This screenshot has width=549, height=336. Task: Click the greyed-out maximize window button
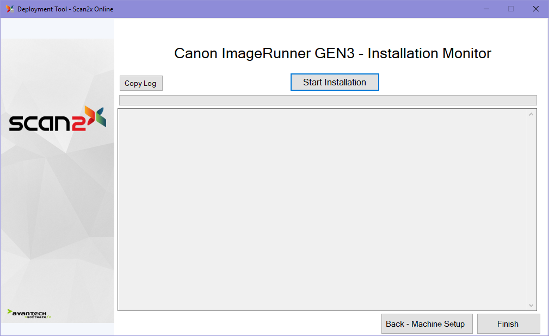click(x=510, y=9)
